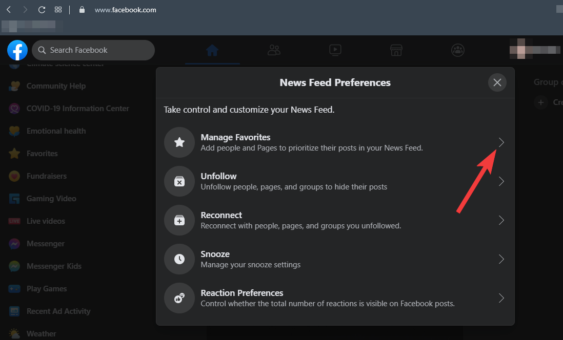Open the Groups tab icon
Screen dimensions: 563x340
[x=458, y=50]
